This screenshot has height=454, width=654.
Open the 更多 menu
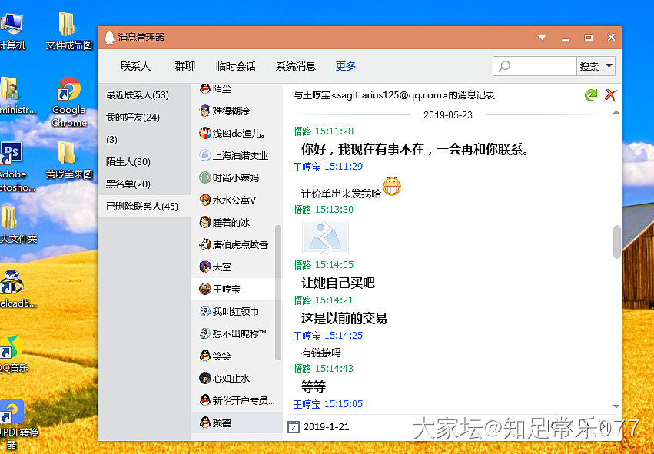[346, 66]
